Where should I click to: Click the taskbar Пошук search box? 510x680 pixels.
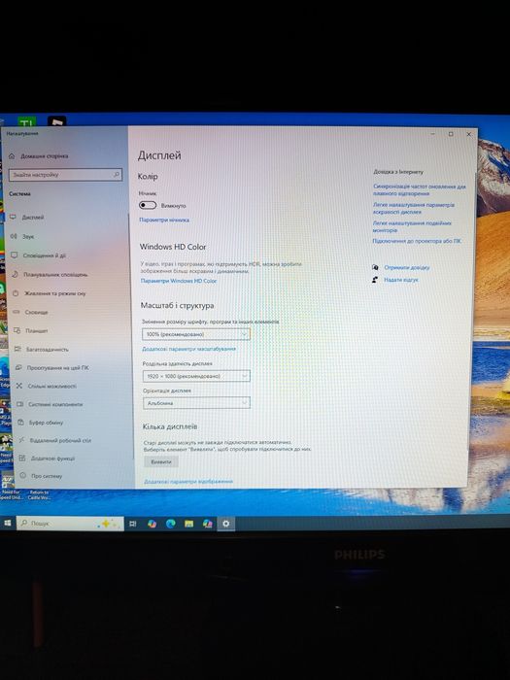[x=70, y=524]
